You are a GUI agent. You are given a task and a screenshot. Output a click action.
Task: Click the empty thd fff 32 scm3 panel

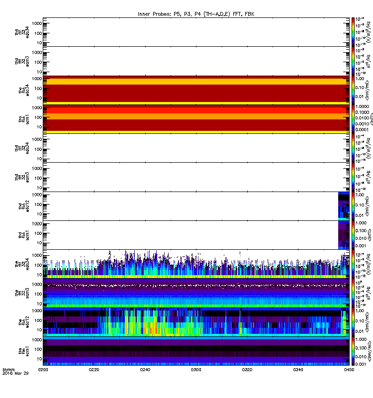click(x=196, y=177)
